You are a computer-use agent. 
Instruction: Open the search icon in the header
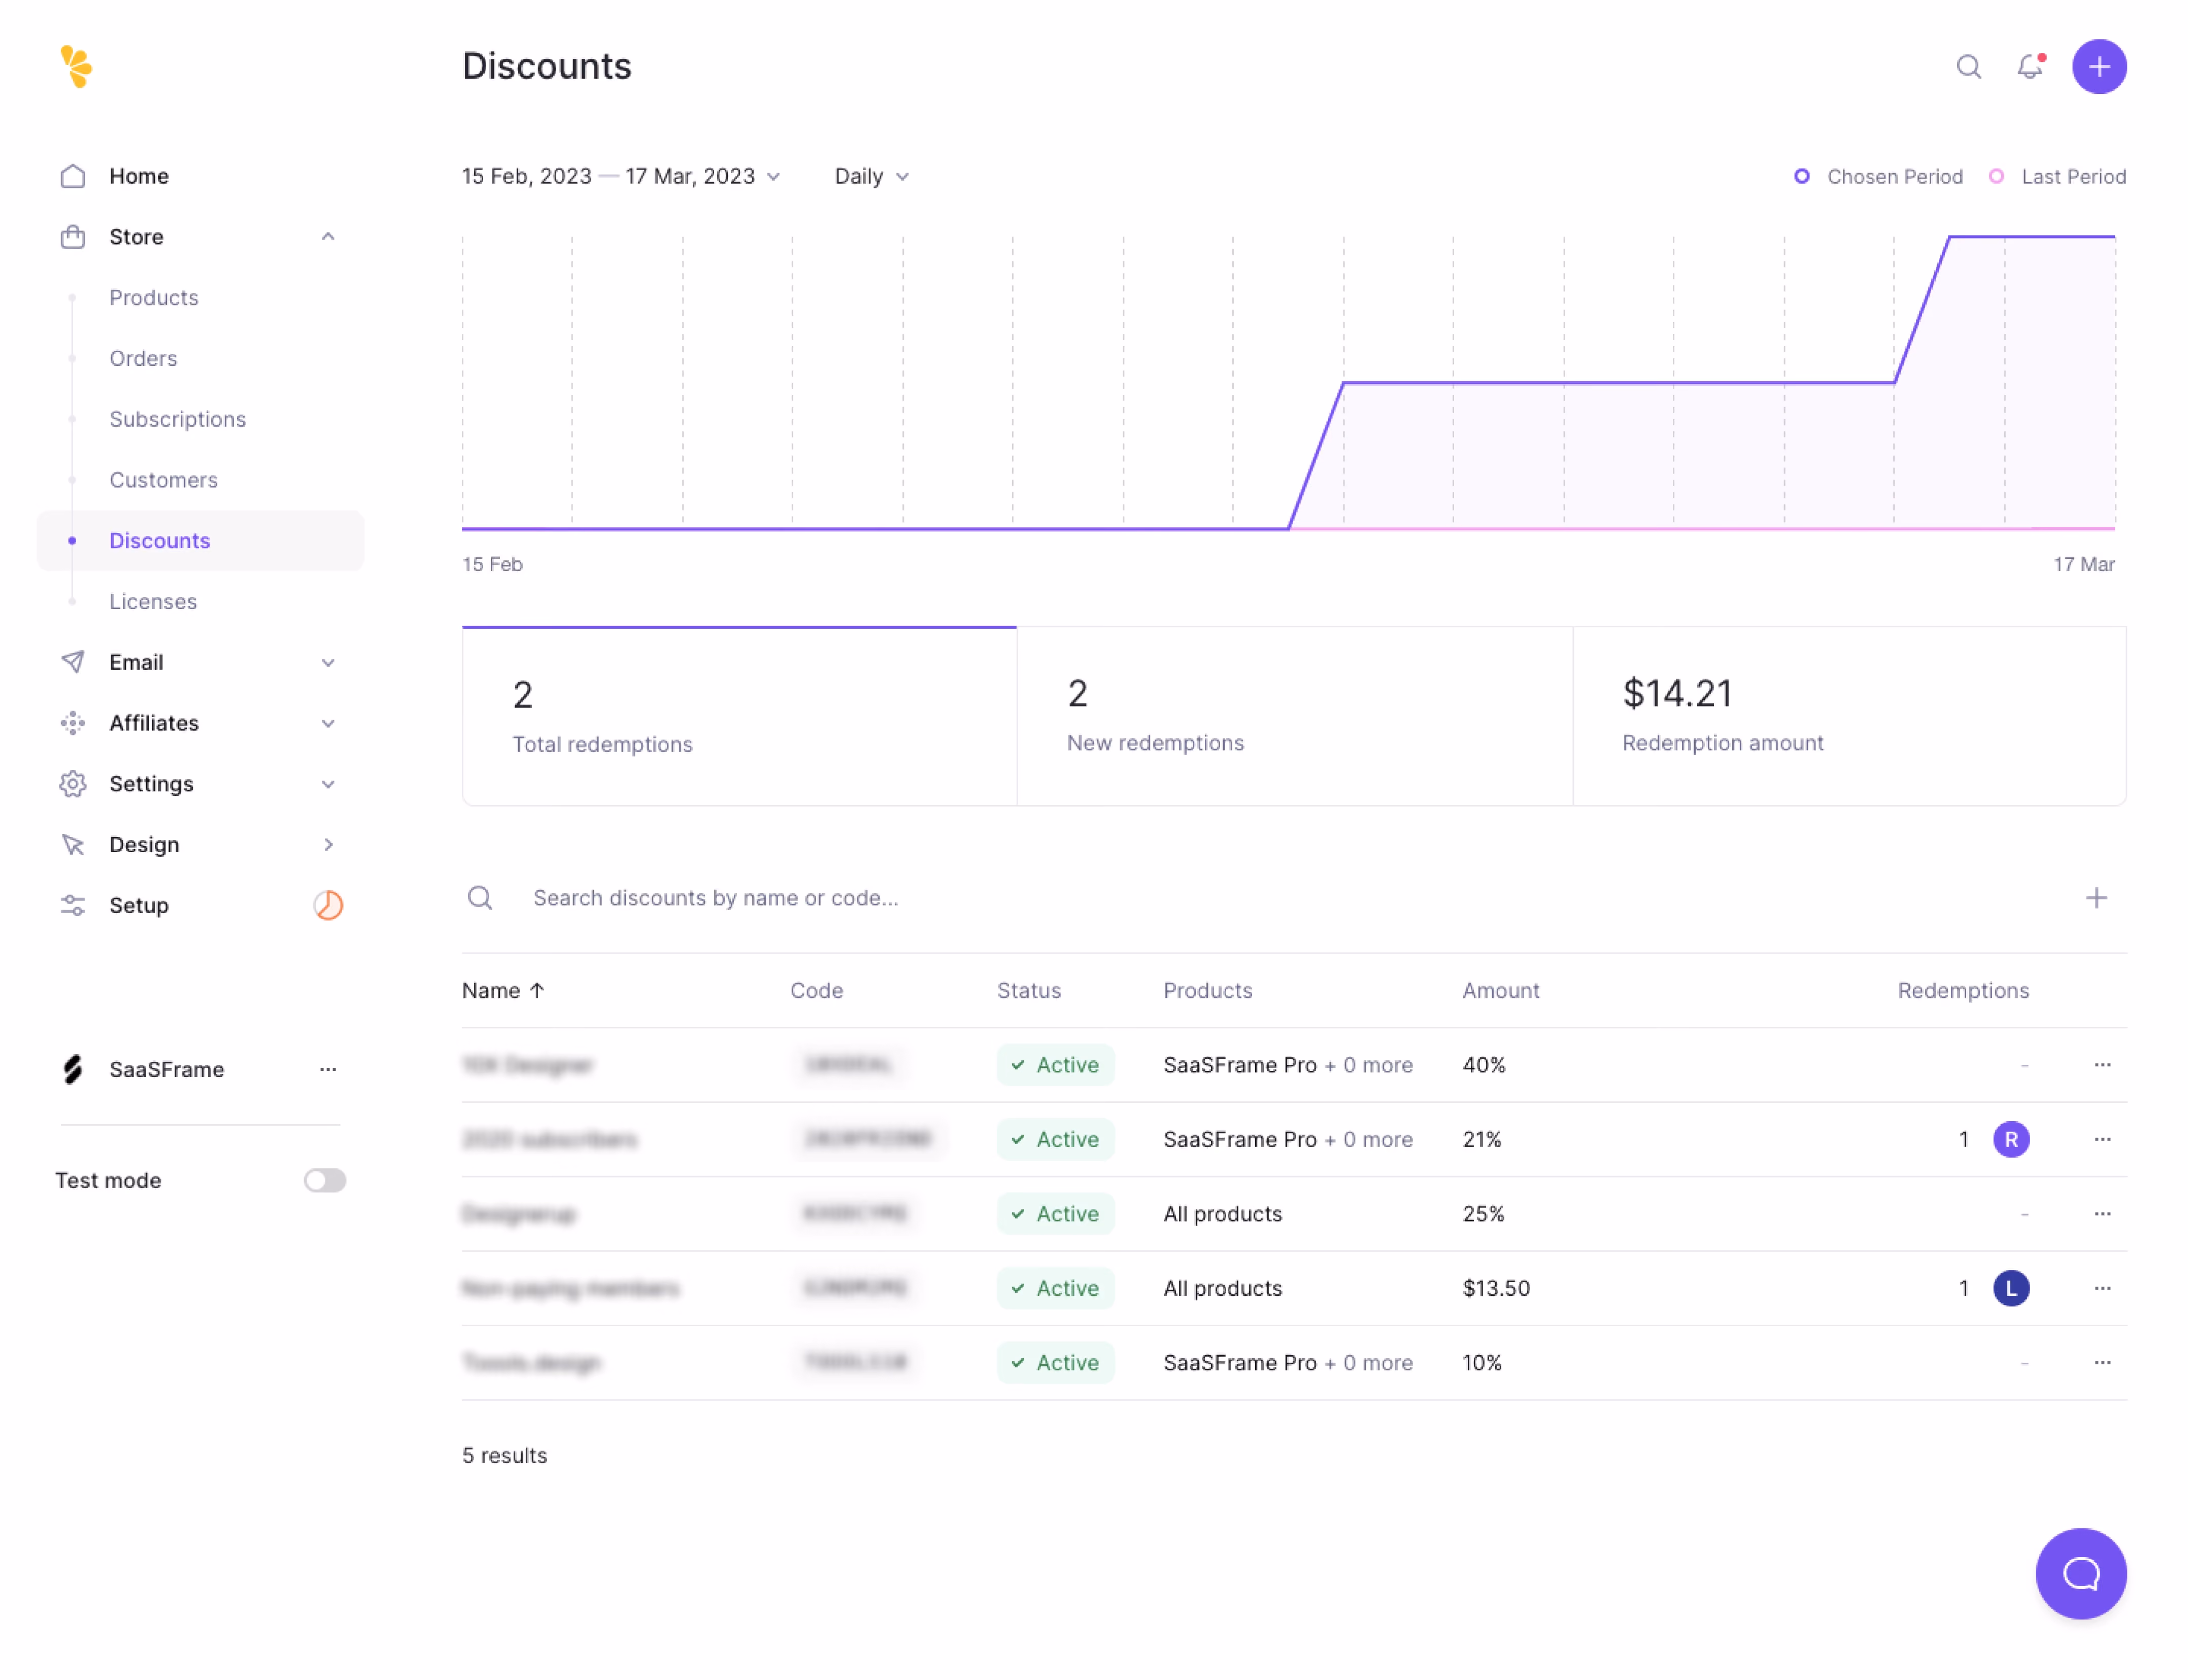[x=1968, y=67]
